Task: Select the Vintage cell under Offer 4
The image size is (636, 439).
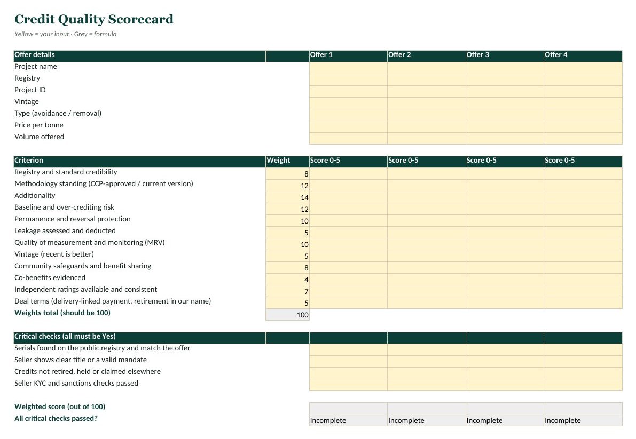Action: coord(583,103)
